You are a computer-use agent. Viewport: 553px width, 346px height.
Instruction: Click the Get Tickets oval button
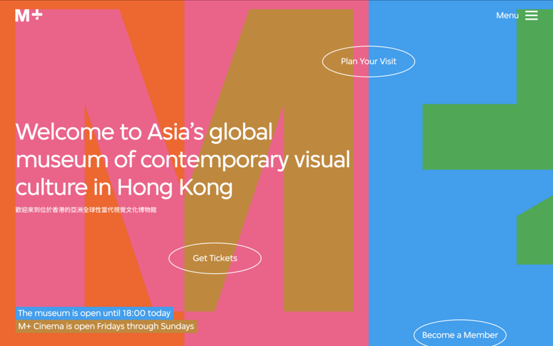coord(215,258)
